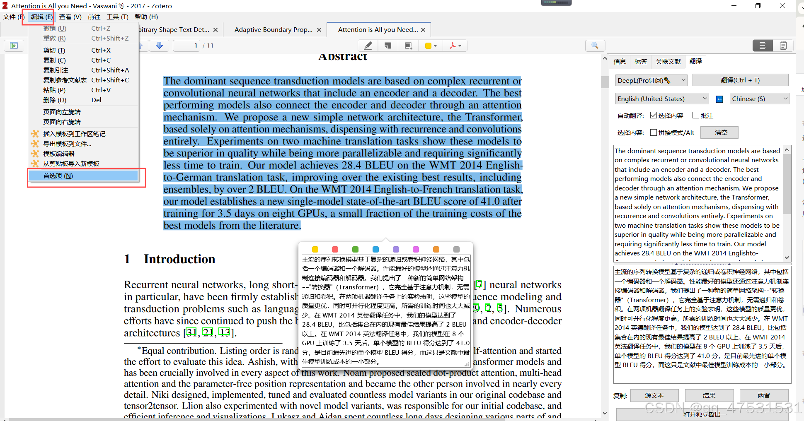Open English (United States) source language dropdown

pyautogui.click(x=662, y=99)
